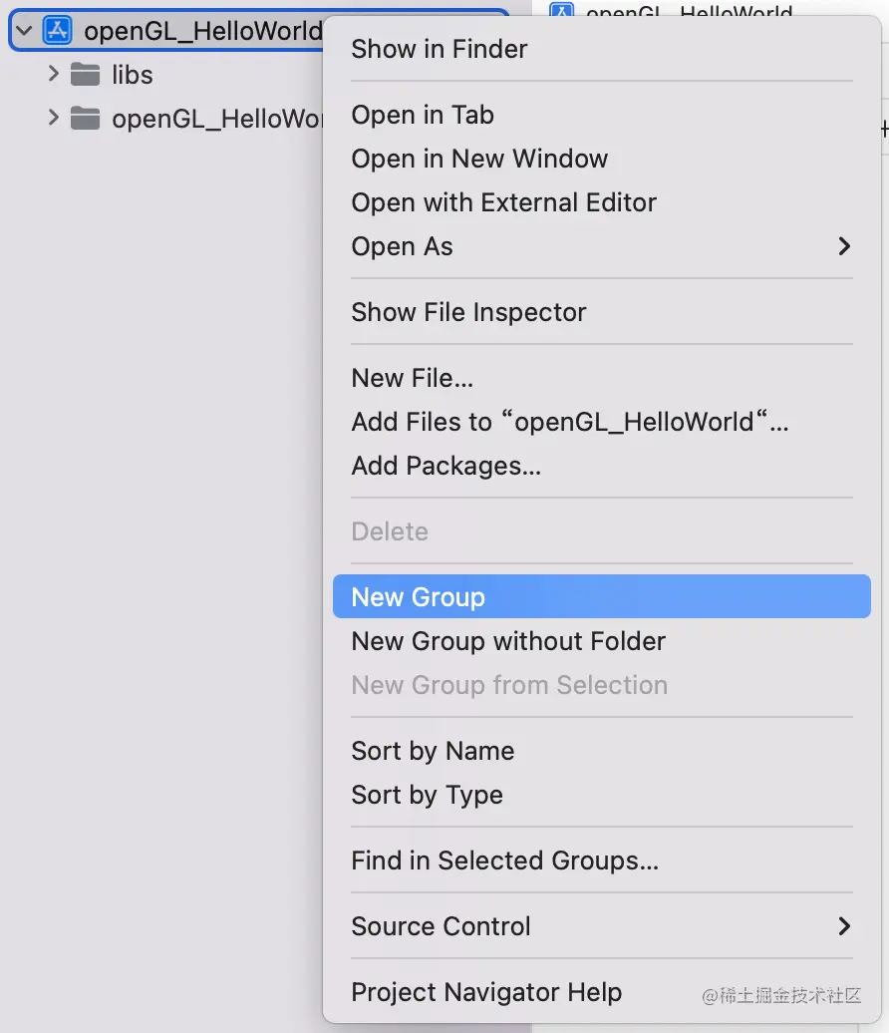Viewport: 889px width, 1033px height.
Task: Choose New Group without Folder
Action: pos(602,641)
